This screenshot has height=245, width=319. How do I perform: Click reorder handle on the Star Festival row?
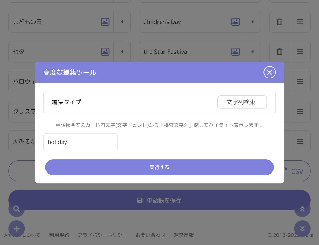point(300,52)
